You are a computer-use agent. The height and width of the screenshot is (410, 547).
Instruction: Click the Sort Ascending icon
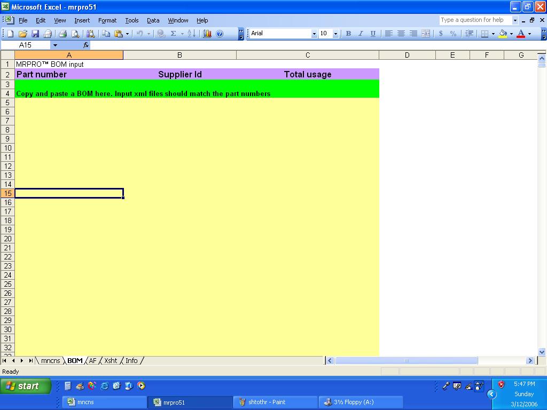191,34
